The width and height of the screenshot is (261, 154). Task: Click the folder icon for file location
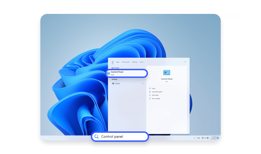[150, 92]
